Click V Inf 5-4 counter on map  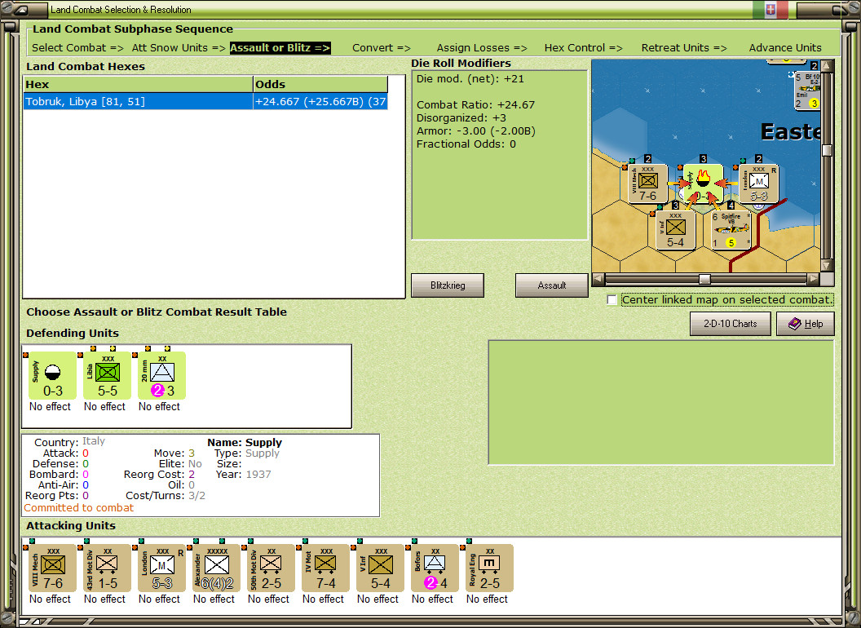675,230
